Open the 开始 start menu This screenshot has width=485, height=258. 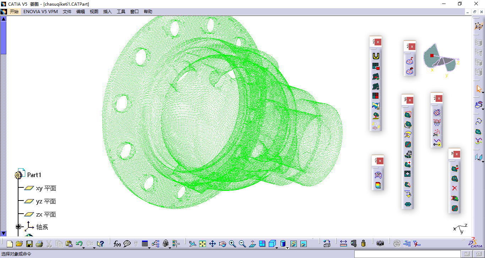click(x=14, y=12)
